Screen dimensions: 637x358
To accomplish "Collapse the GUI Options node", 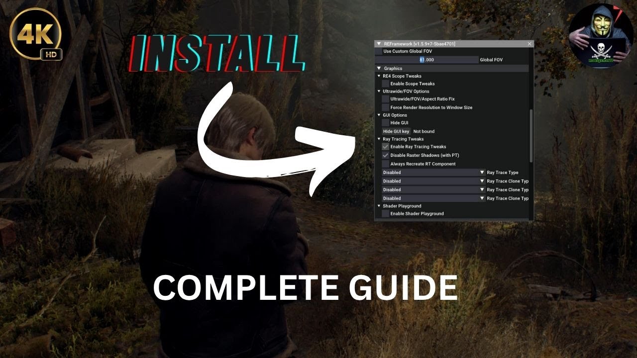I will click(379, 115).
